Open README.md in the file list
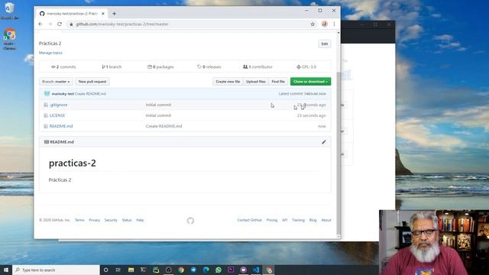This screenshot has width=489, height=275. [61, 126]
